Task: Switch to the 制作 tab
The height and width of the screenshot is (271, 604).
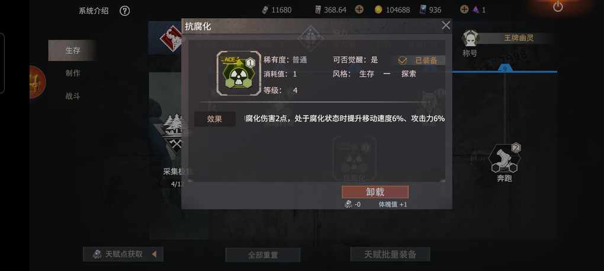Action: click(72, 74)
